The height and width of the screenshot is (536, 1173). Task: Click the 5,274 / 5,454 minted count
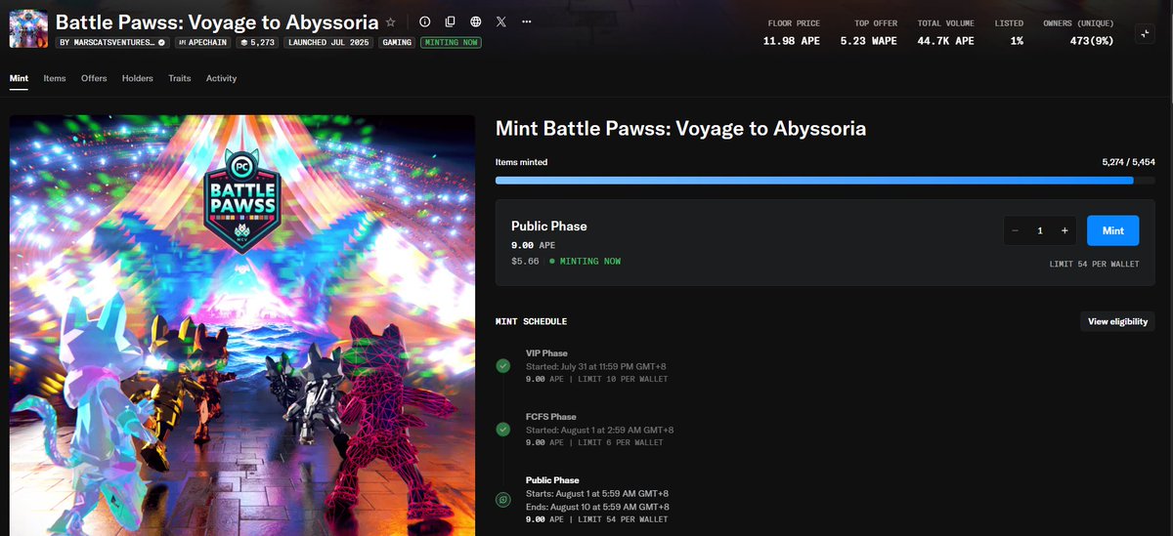pos(1128,162)
